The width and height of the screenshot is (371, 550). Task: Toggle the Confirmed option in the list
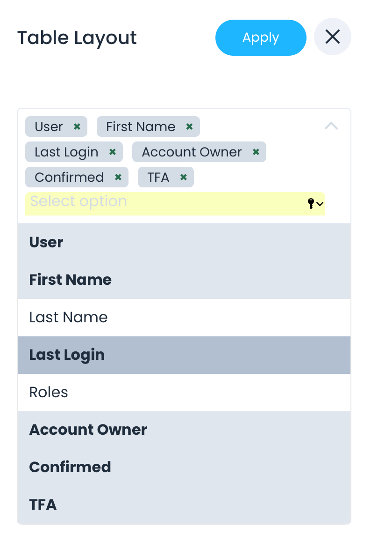[184, 467]
